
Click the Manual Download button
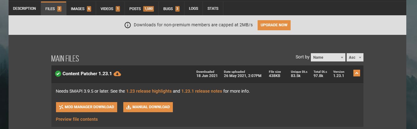point(148,107)
